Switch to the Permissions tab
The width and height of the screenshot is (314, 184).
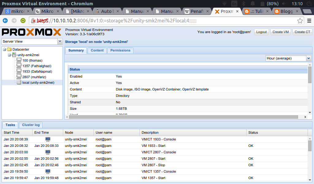tap(120, 51)
